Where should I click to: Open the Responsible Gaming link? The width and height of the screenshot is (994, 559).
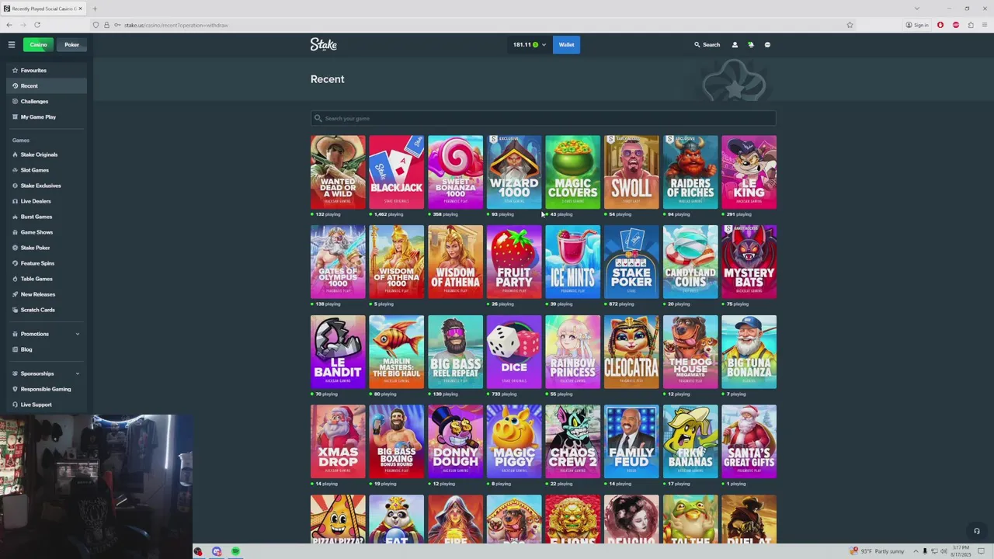pos(46,389)
